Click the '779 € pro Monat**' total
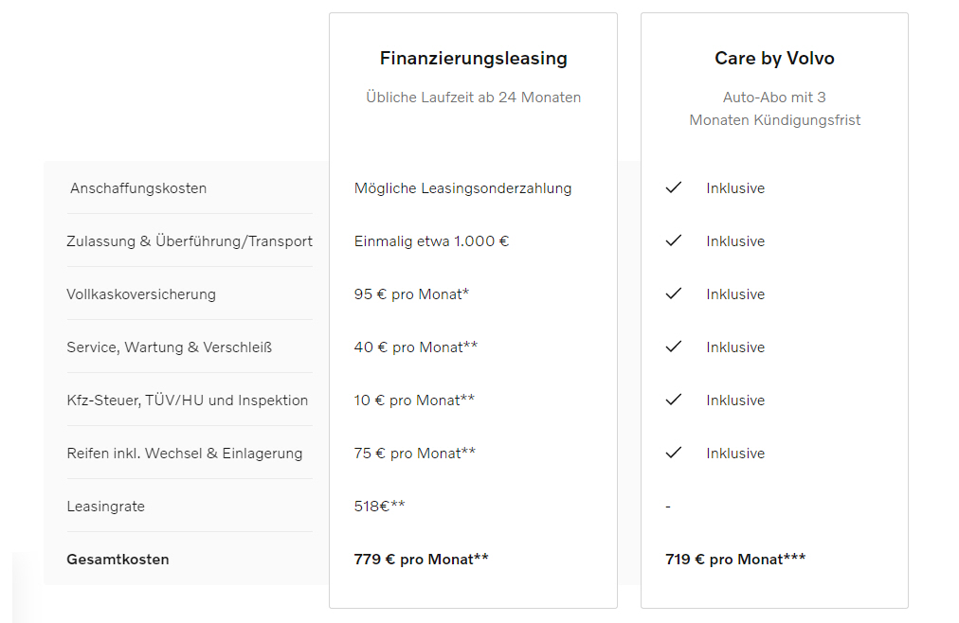This screenshot has width=959, height=623. 422,560
